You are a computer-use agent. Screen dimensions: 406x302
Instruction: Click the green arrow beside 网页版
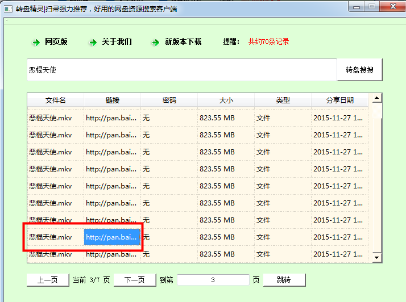coord(36,42)
